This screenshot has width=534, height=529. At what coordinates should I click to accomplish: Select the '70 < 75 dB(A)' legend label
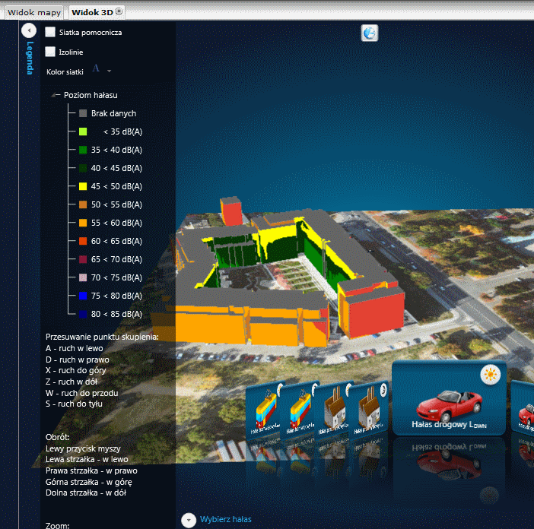(x=116, y=277)
